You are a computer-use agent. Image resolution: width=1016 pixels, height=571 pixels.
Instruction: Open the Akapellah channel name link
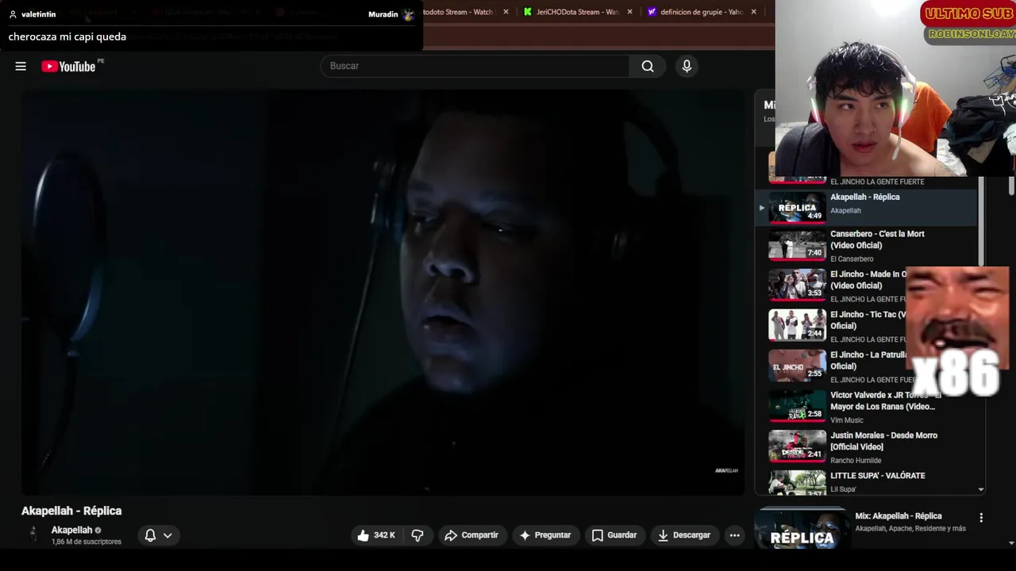coord(72,530)
